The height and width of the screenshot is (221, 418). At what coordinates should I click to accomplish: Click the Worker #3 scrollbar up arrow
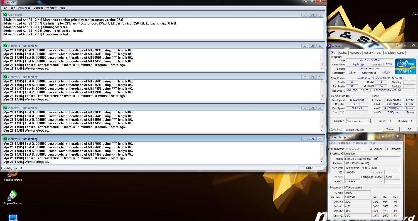pos(321,113)
